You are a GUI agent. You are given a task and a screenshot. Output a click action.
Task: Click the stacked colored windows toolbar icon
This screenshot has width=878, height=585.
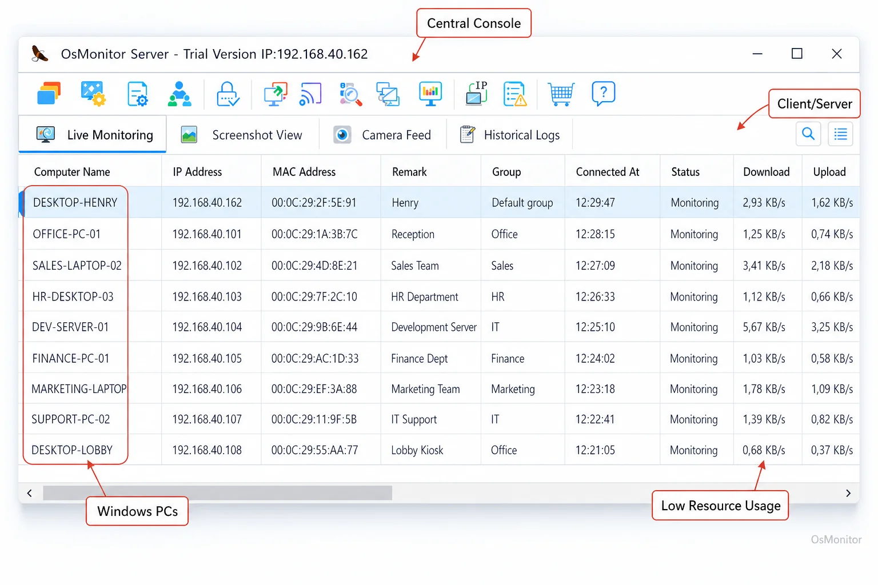(x=49, y=94)
